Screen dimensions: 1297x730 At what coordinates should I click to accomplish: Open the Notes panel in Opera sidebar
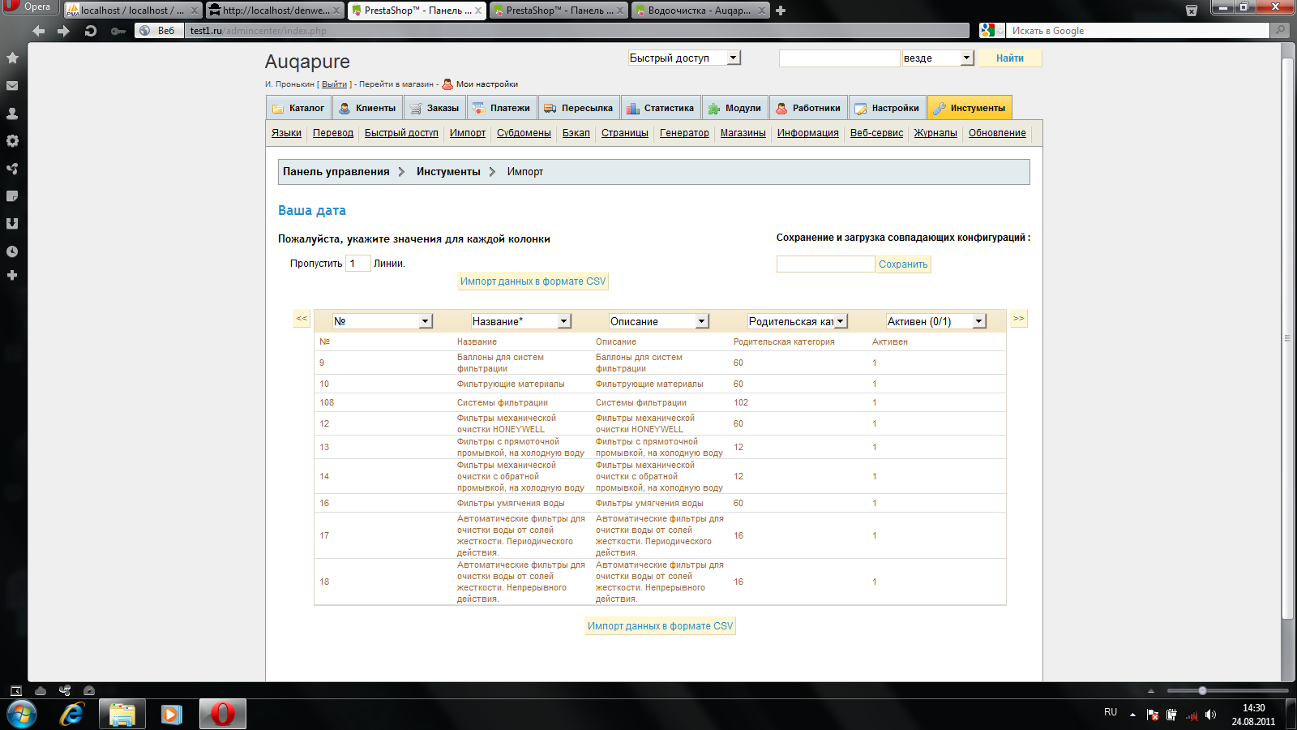pos(12,196)
